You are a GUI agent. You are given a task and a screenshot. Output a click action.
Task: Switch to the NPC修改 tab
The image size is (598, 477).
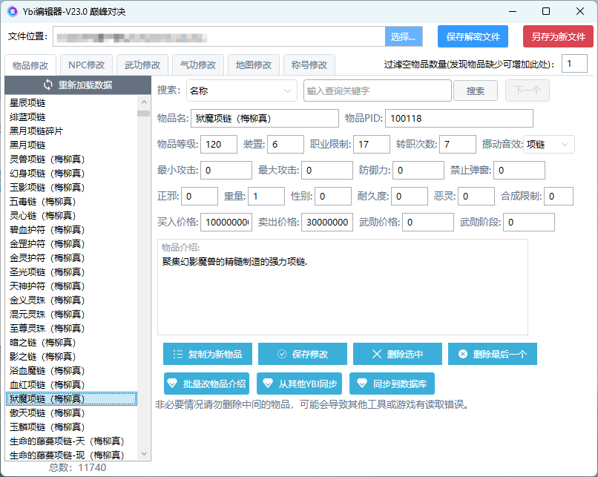point(87,65)
